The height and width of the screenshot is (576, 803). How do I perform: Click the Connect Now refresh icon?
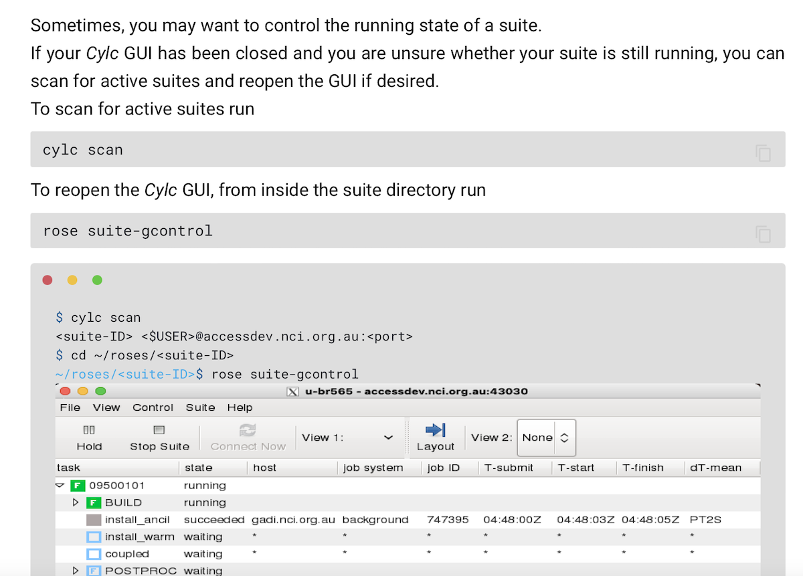pos(248,430)
